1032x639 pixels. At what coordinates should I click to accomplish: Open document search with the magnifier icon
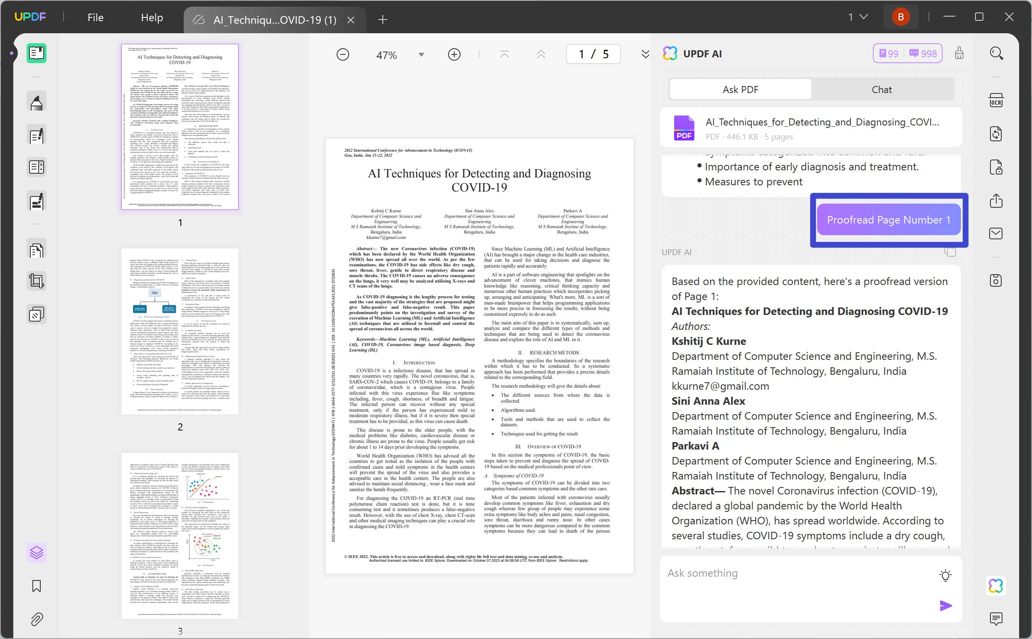pyautogui.click(x=996, y=53)
